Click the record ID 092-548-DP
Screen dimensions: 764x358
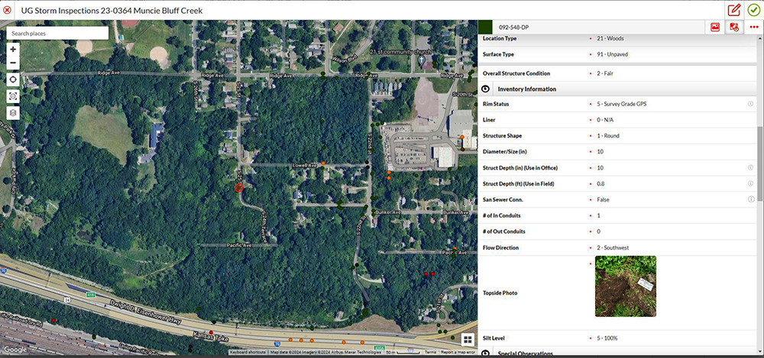[513, 27]
